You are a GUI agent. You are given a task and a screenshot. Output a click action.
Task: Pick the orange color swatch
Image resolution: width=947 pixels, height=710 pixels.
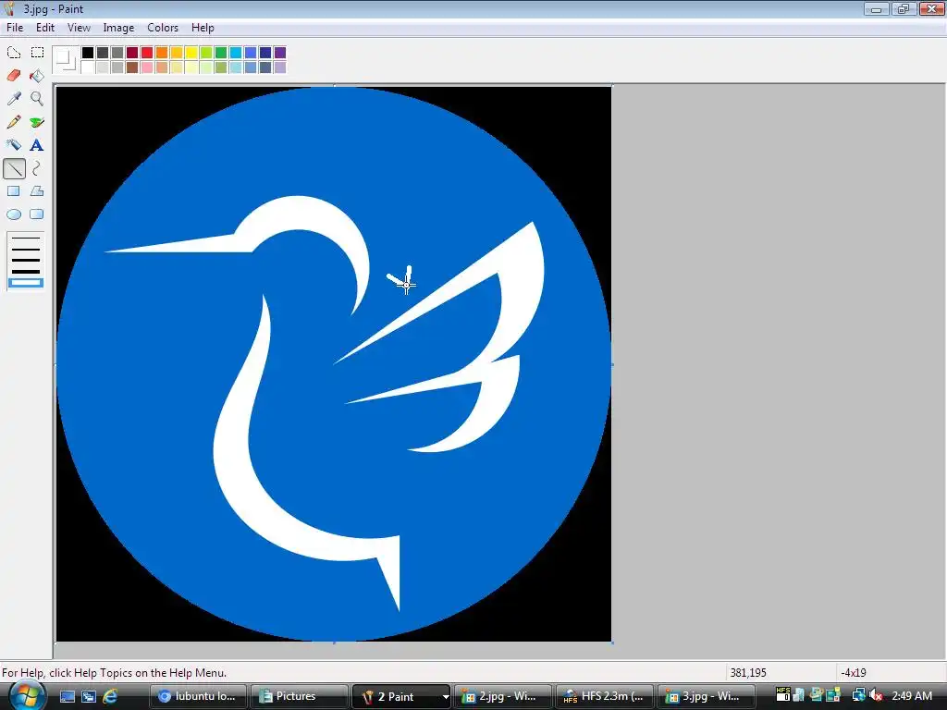162,53
